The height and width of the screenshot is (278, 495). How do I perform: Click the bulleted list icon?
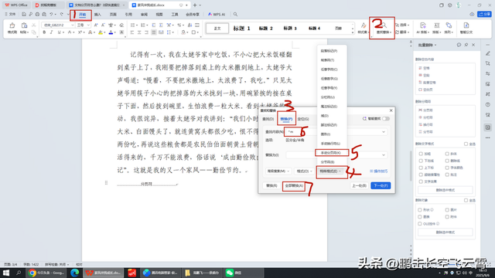(x=132, y=25)
